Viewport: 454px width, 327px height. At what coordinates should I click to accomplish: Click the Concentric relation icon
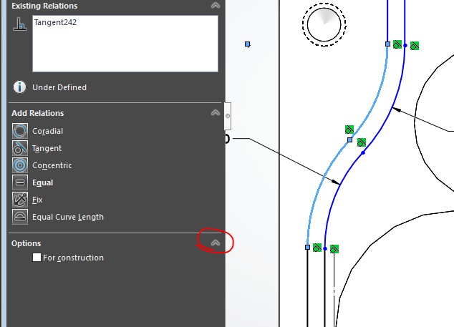point(20,165)
